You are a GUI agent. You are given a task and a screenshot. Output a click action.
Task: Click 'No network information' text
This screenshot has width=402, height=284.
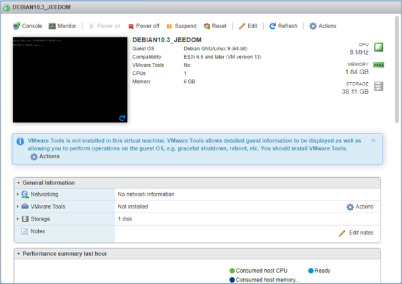(x=146, y=194)
